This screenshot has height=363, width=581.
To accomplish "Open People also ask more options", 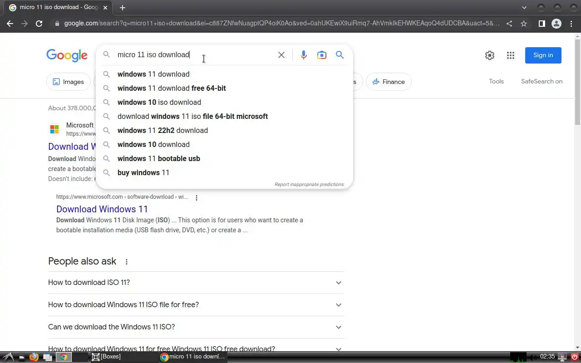I will pyautogui.click(x=127, y=262).
